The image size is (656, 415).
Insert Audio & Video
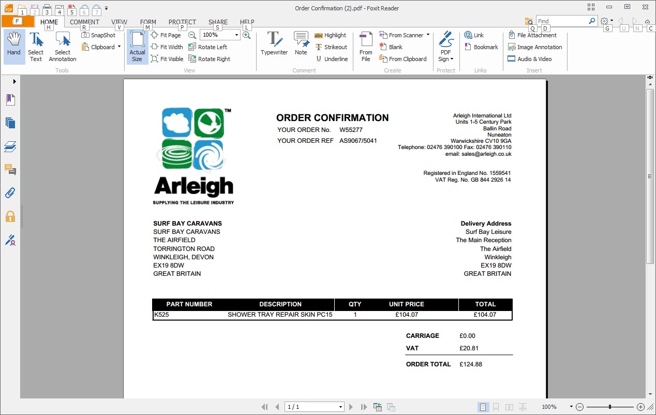click(530, 59)
